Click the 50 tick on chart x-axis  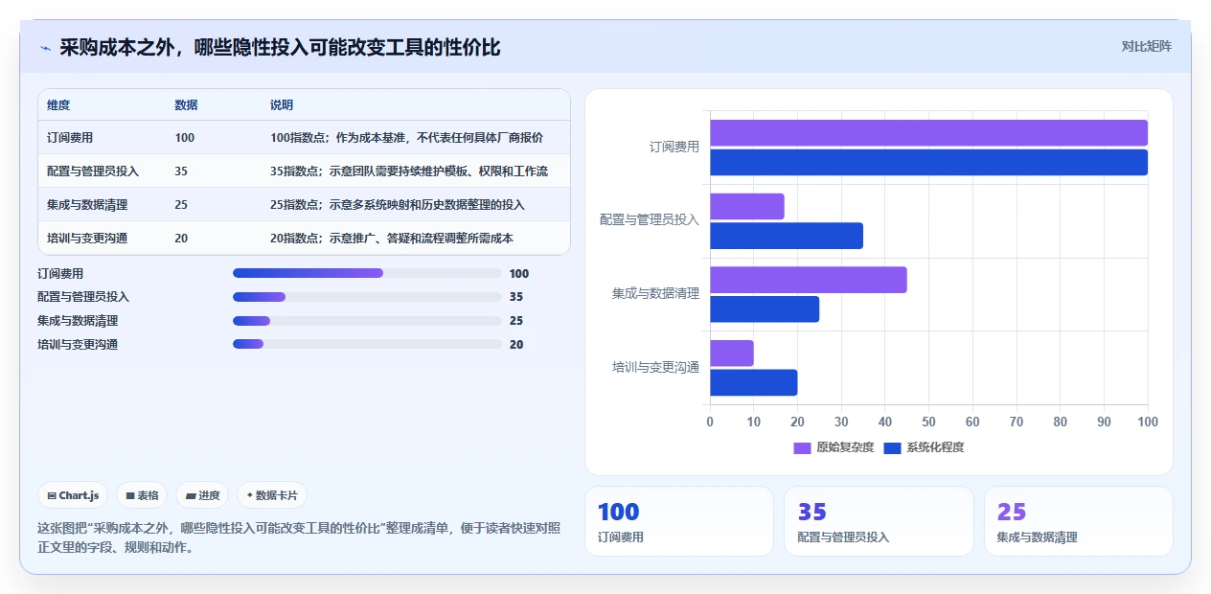pos(928,423)
